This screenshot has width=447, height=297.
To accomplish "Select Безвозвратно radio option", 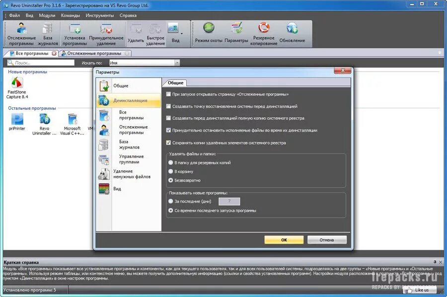I will (x=171, y=180).
